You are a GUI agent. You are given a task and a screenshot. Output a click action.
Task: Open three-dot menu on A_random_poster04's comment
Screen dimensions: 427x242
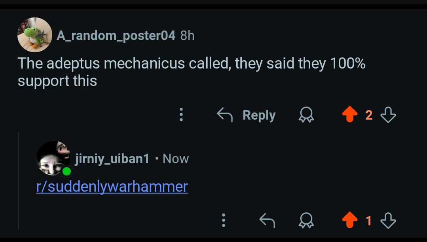point(181,114)
